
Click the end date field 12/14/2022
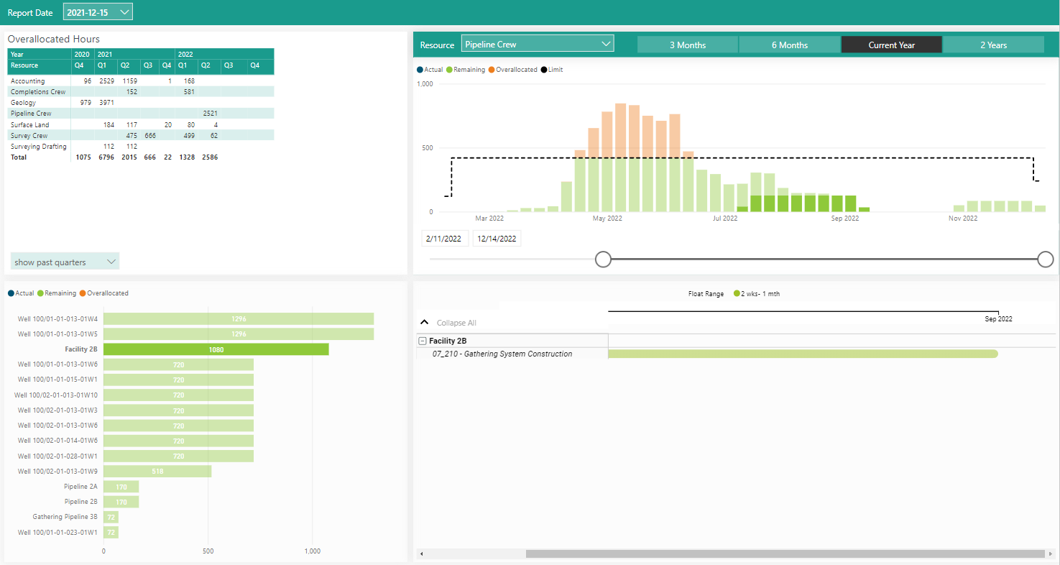pyautogui.click(x=497, y=239)
